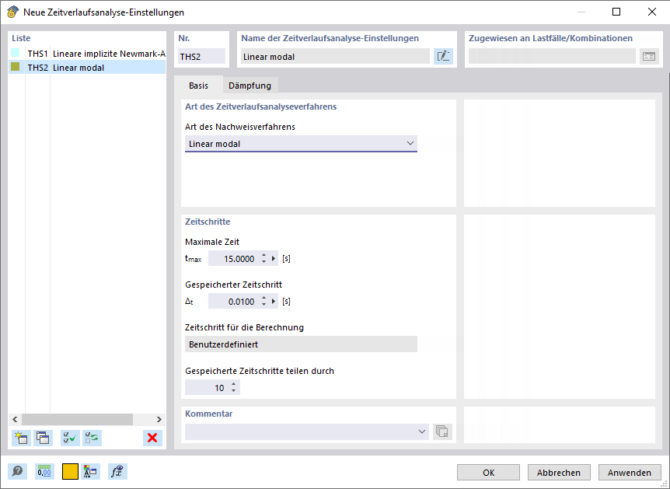Invert selection with the checkbox arrows icon

point(92,438)
